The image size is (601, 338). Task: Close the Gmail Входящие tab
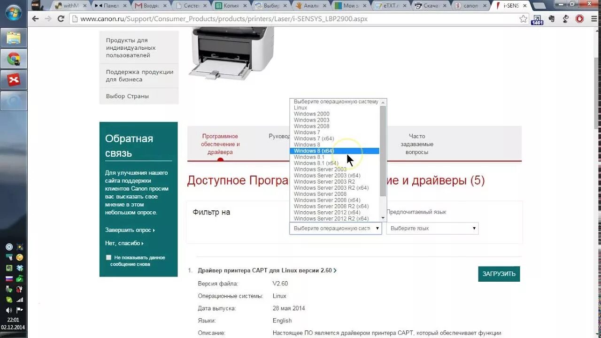coord(165,6)
